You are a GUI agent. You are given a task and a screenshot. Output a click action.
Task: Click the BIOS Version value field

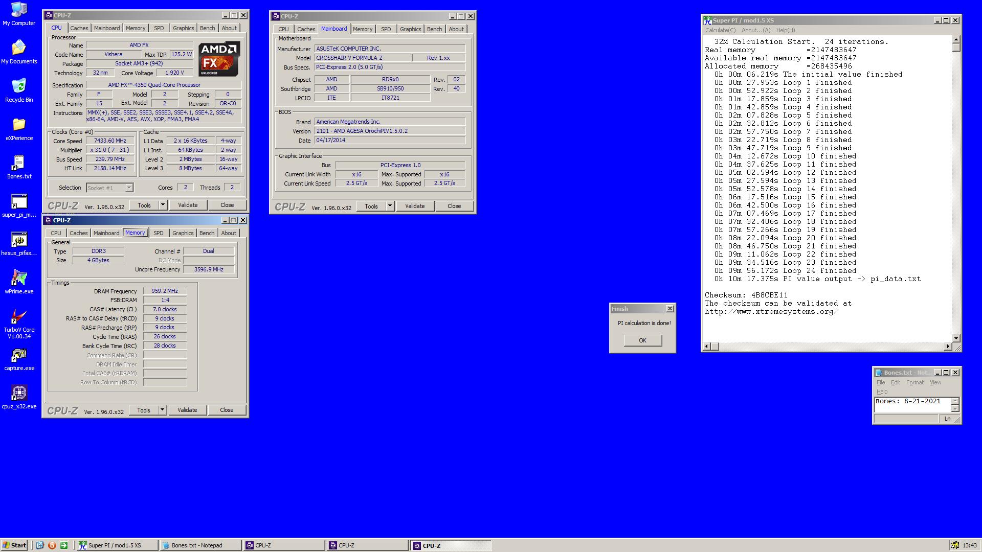(390, 131)
